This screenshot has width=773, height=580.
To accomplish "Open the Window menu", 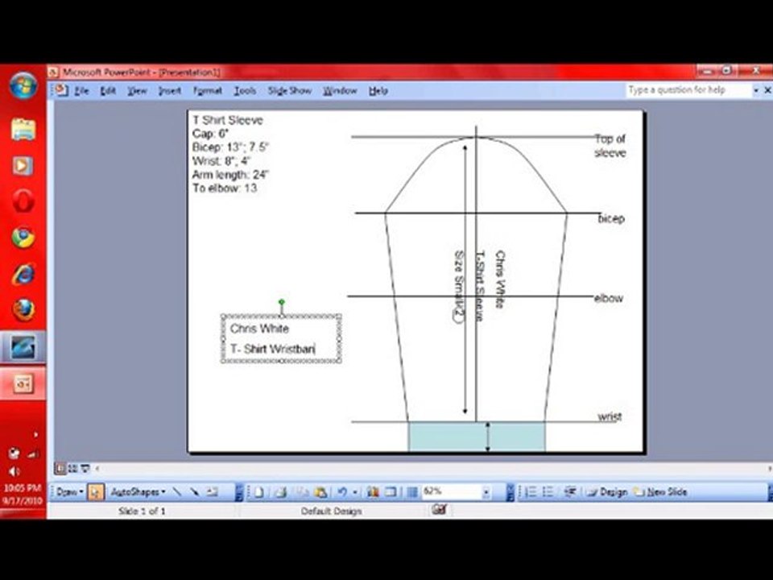I will click(x=340, y=91).
